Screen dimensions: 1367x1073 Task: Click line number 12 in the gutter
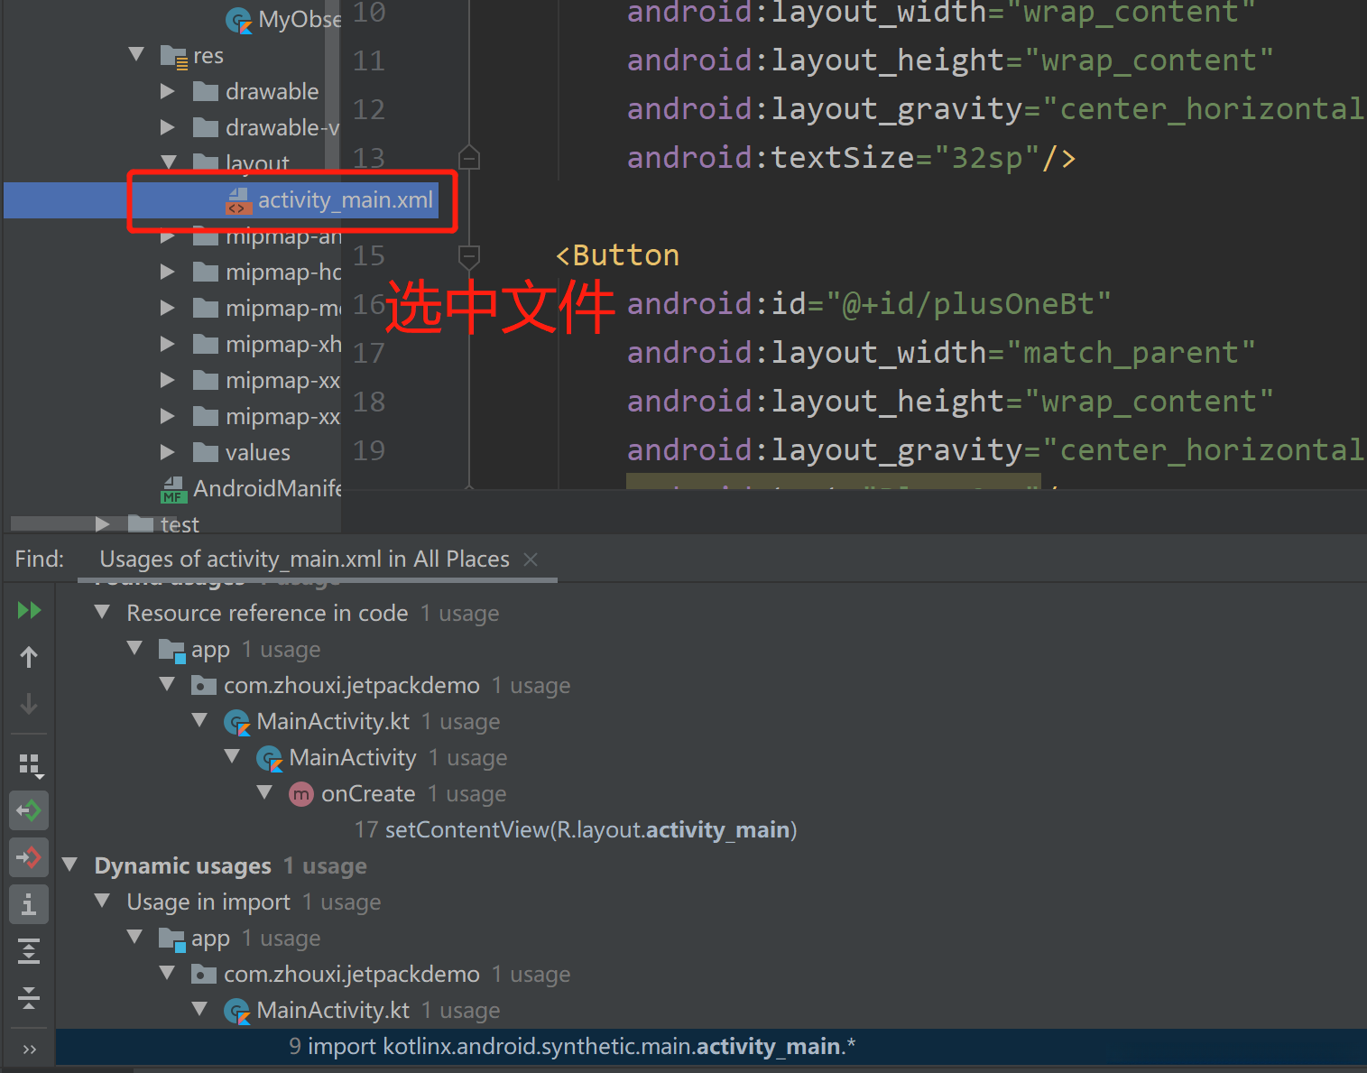pyautogui.click(x=369, y=109)
